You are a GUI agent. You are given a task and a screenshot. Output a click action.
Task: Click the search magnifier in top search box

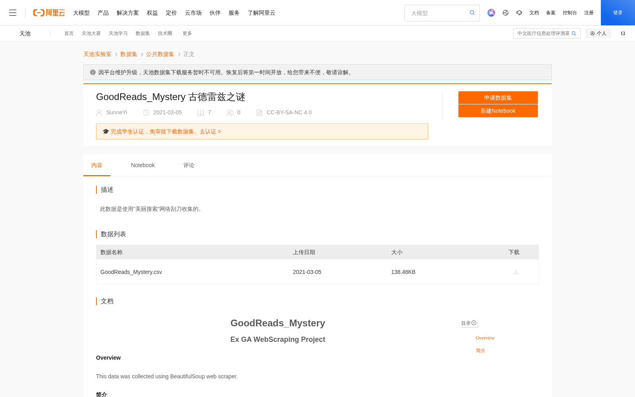[x=472, y=13]
